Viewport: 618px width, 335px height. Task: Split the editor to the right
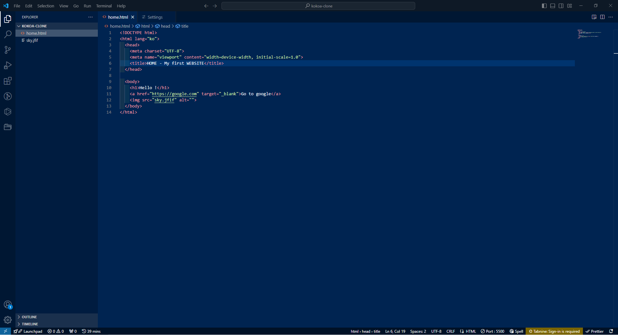602,17
